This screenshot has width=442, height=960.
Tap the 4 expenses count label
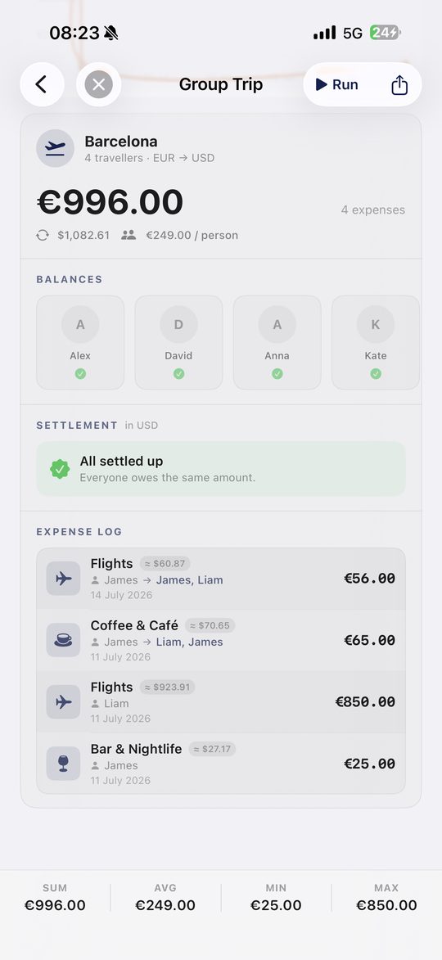pyautogui.click(x=372, y=210)
